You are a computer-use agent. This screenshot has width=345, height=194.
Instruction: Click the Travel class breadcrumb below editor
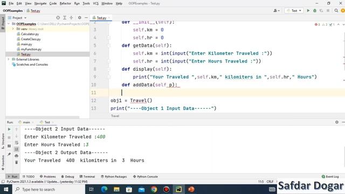click(x=115, y=116)
